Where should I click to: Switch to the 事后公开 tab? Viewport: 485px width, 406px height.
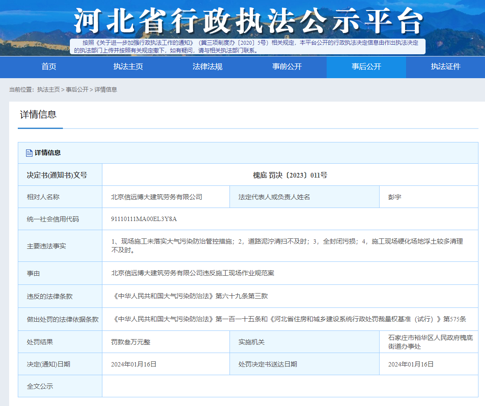point(366,66)
